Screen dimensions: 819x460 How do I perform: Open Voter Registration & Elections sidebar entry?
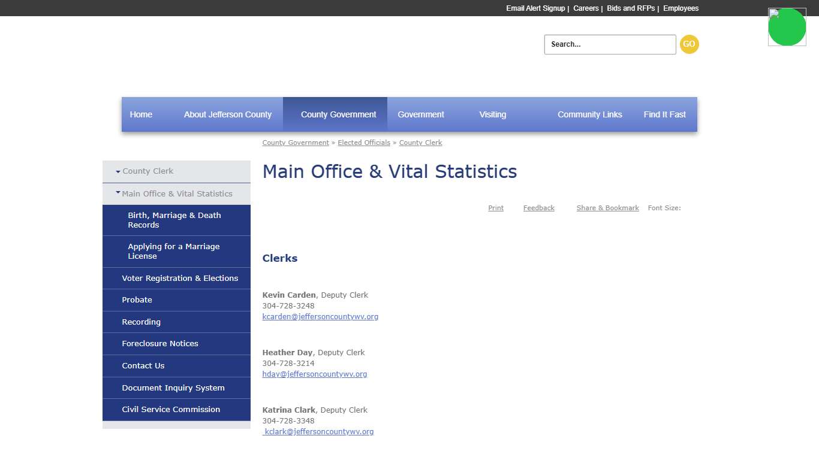[x=179, y=278]
